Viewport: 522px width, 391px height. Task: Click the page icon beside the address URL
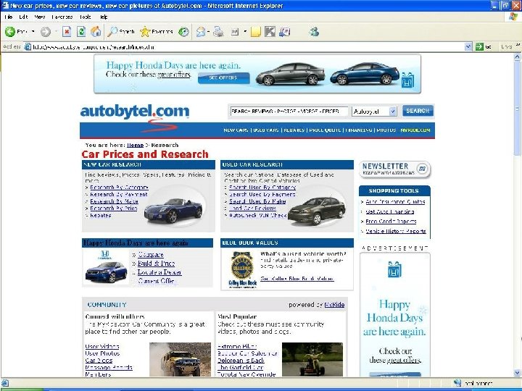point(28,47)
